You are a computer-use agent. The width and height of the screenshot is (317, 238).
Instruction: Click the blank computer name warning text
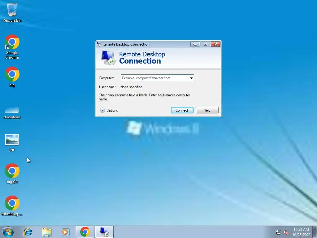coord(144,97)
